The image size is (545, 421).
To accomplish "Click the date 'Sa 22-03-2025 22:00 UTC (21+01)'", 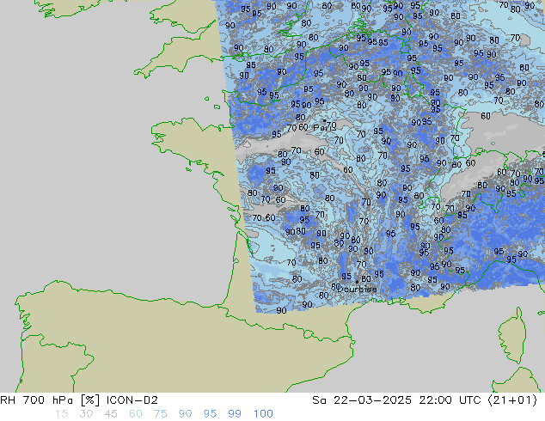I will (425, 400).
